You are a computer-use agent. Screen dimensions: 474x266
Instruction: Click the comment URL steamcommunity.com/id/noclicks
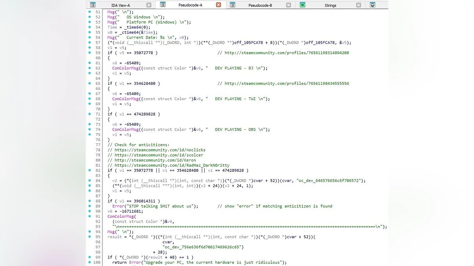click(160, 150)
